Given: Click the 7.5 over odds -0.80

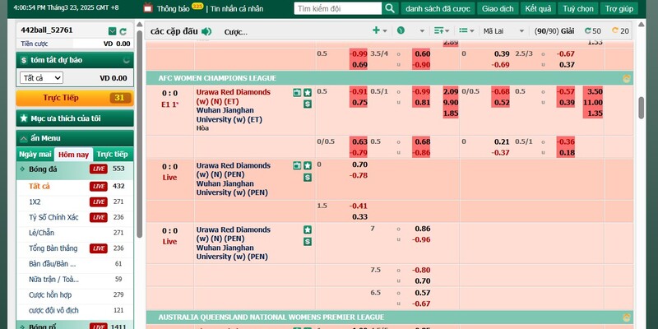Looking at the screenshot, I should [x=421, y=271].
